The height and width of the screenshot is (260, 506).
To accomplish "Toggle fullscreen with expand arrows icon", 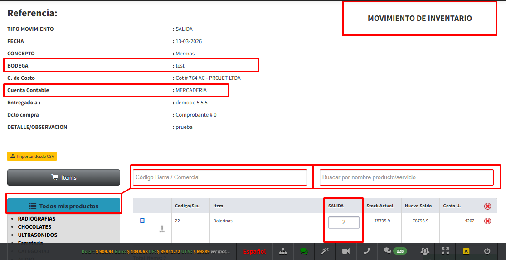I will (446, 251).
